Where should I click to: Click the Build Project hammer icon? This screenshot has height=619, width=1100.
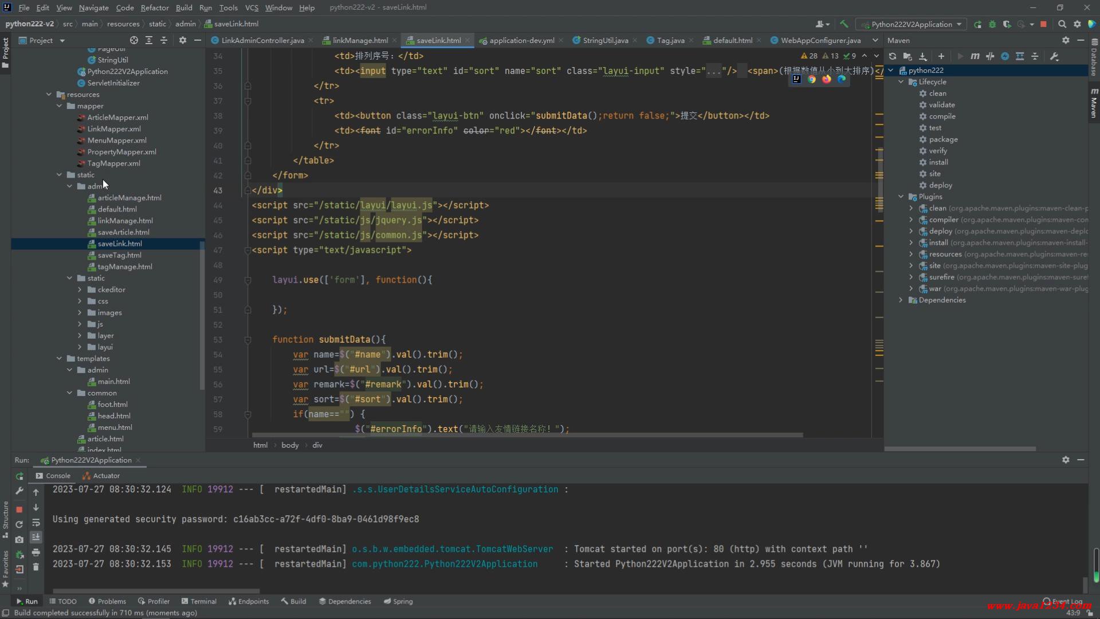pos(844,24)
